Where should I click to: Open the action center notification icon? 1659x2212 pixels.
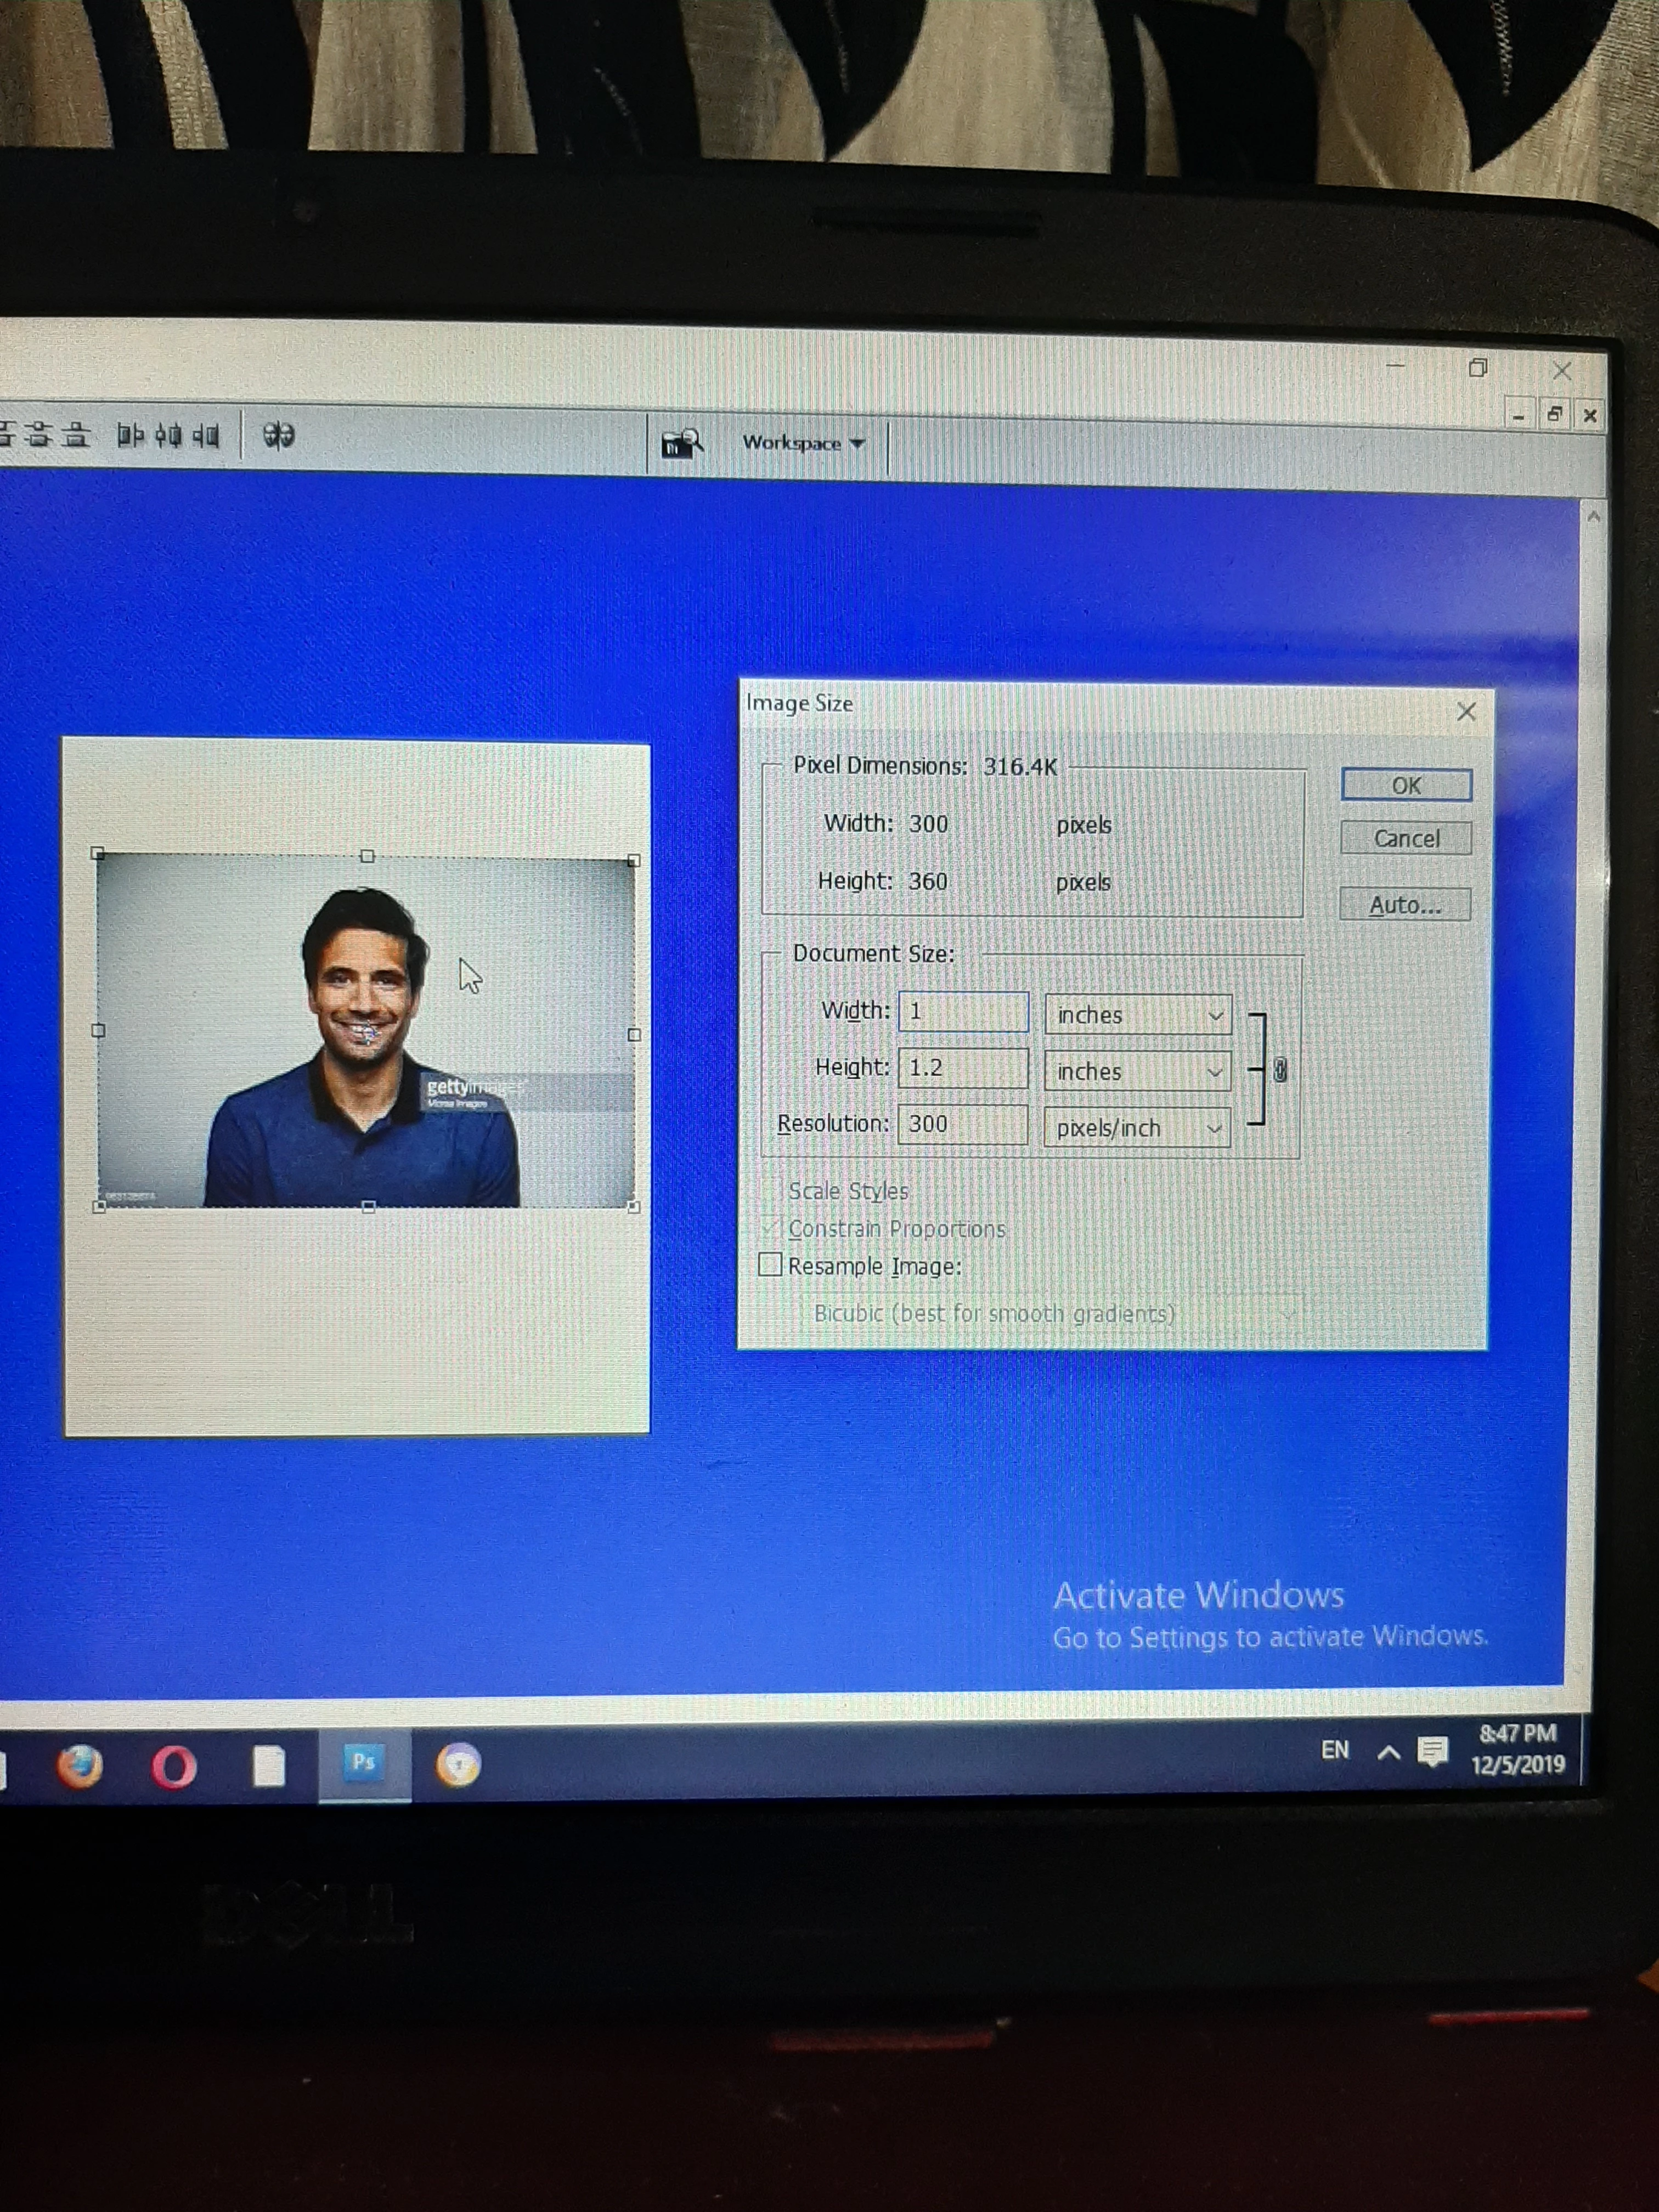click(1432, 1751)
